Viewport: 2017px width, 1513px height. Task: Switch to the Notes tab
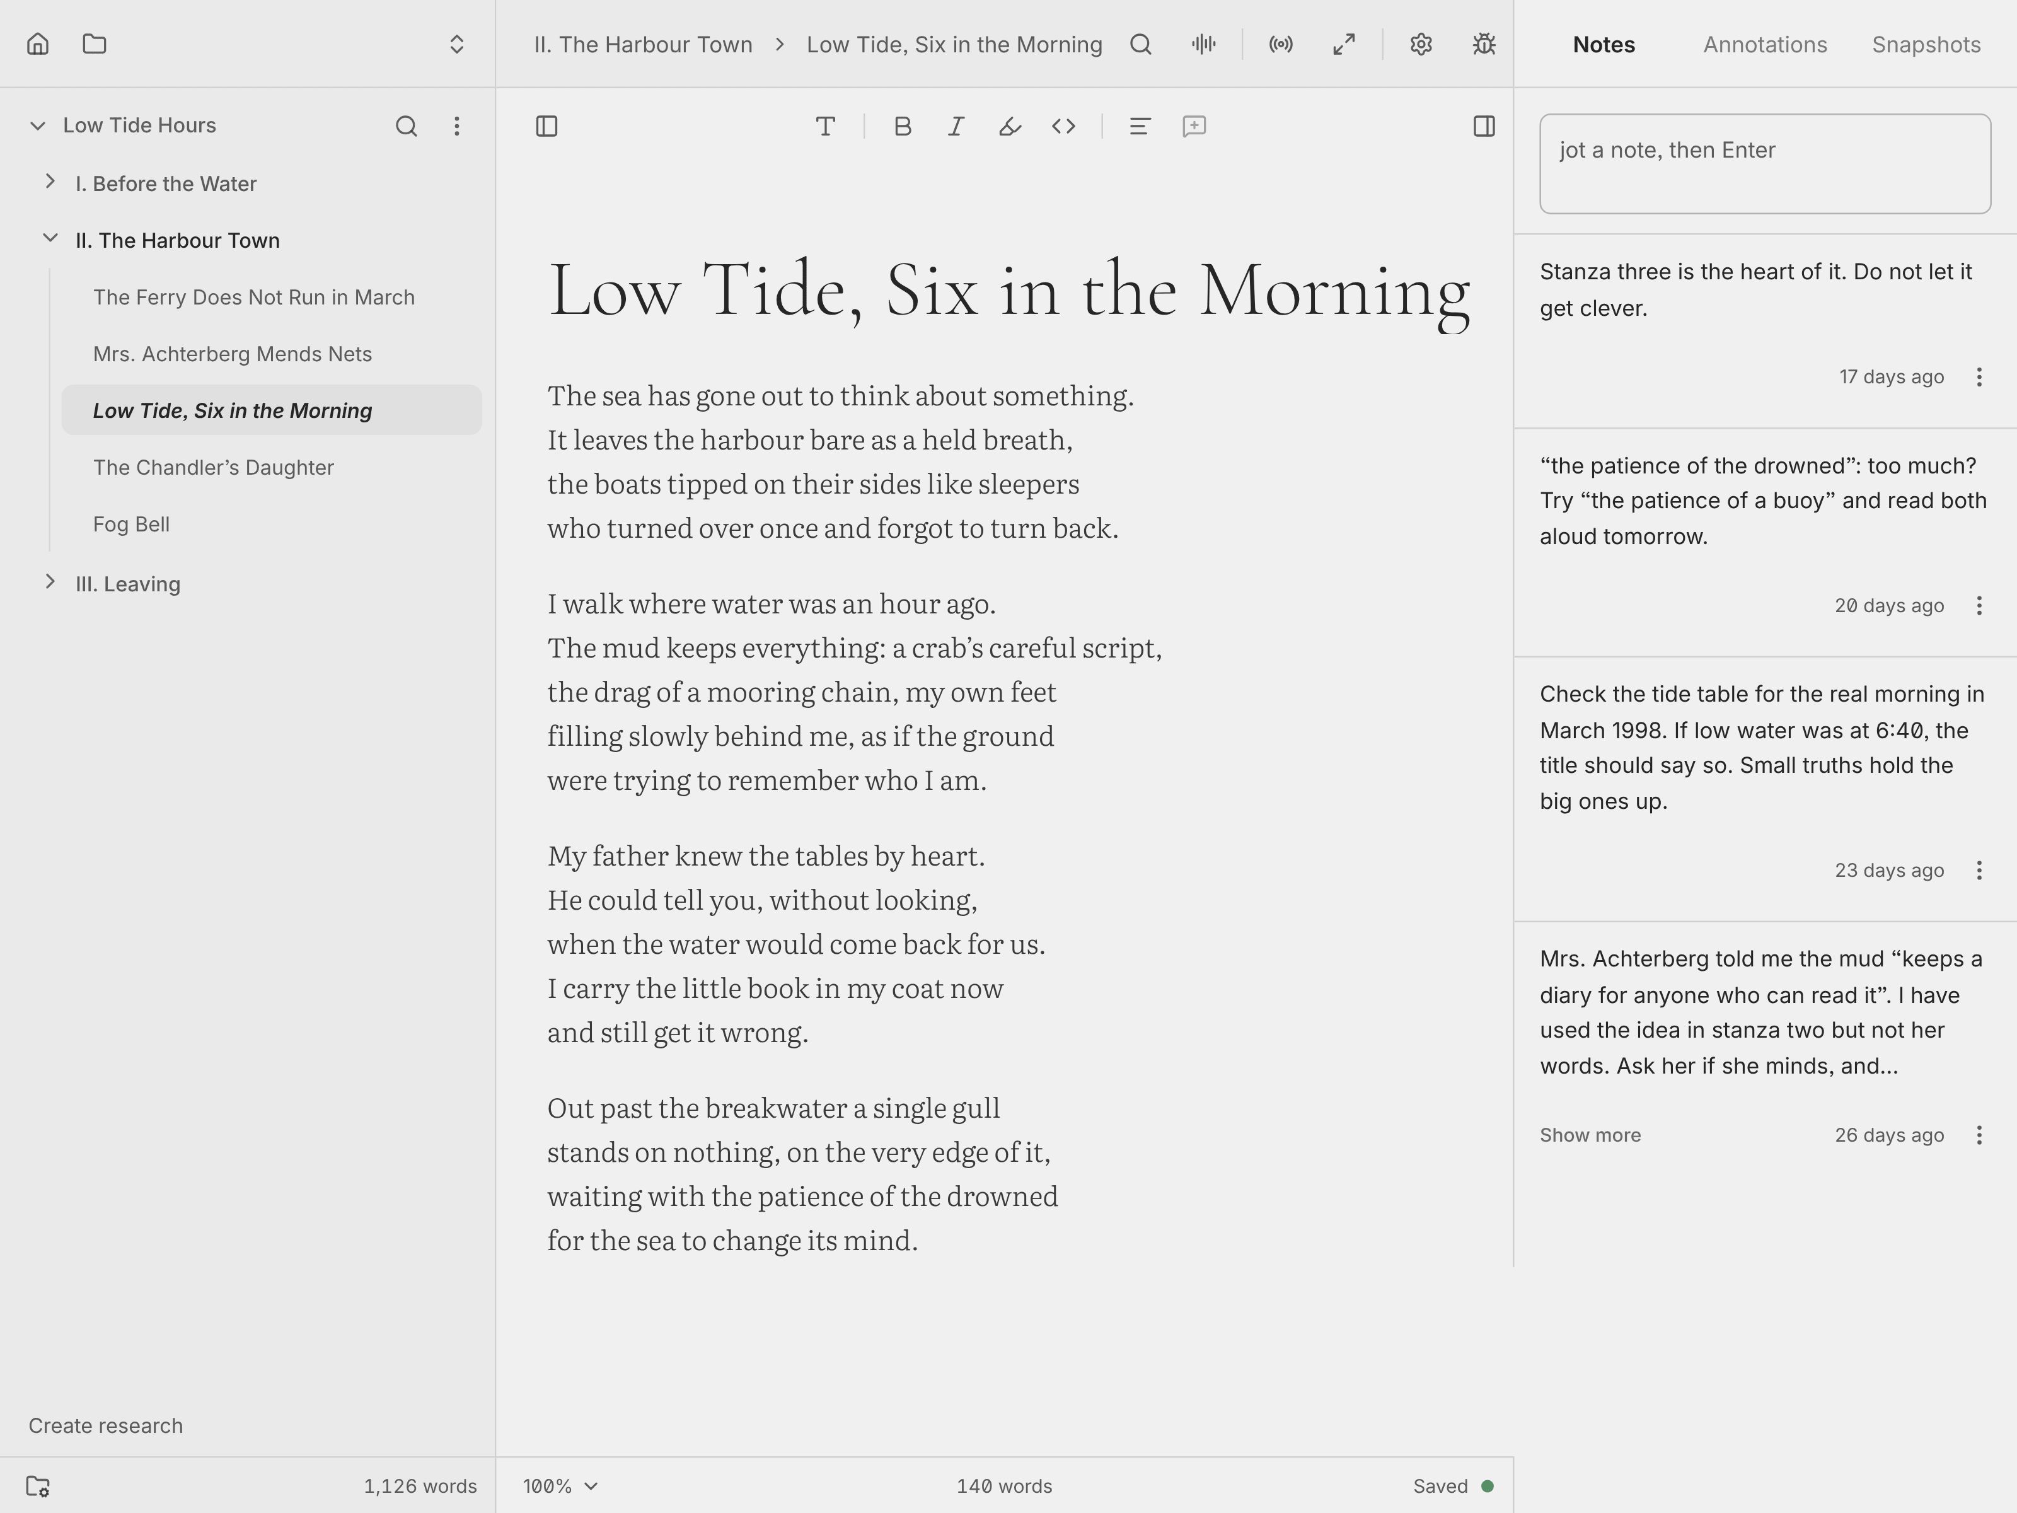[x=1604, y=45]
